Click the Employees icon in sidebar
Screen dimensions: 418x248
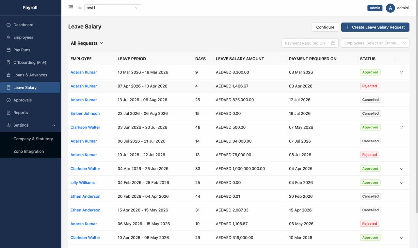coord(8,38)
